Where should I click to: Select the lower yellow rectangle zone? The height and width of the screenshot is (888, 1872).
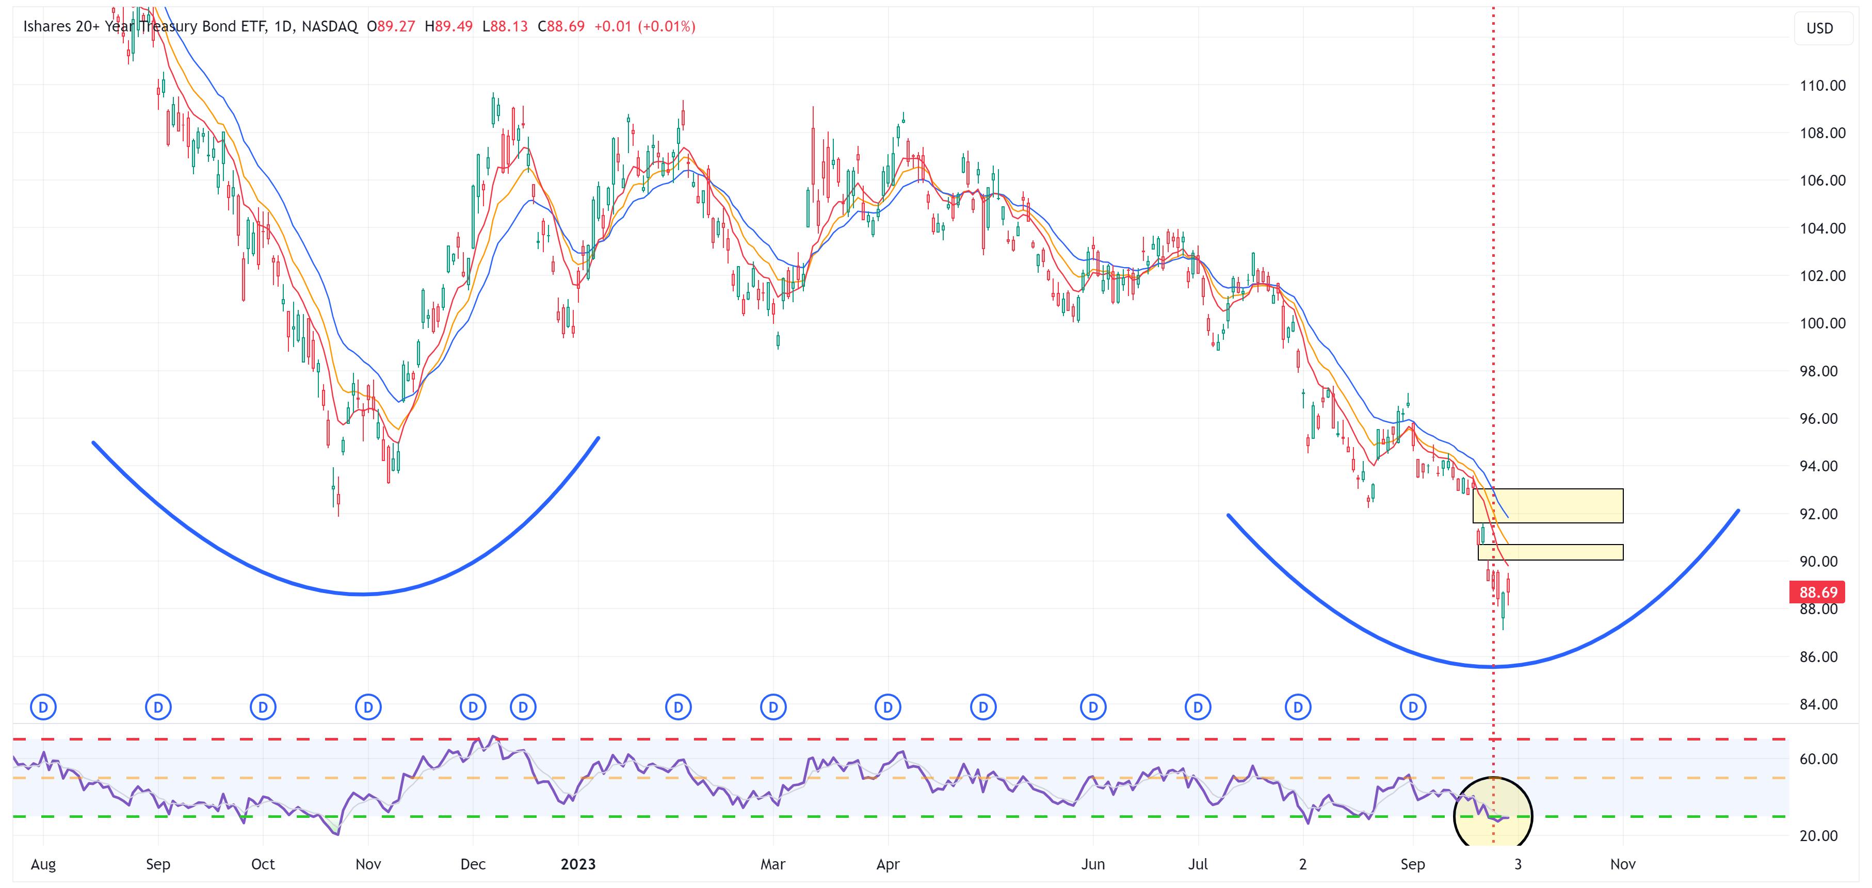1562,552
